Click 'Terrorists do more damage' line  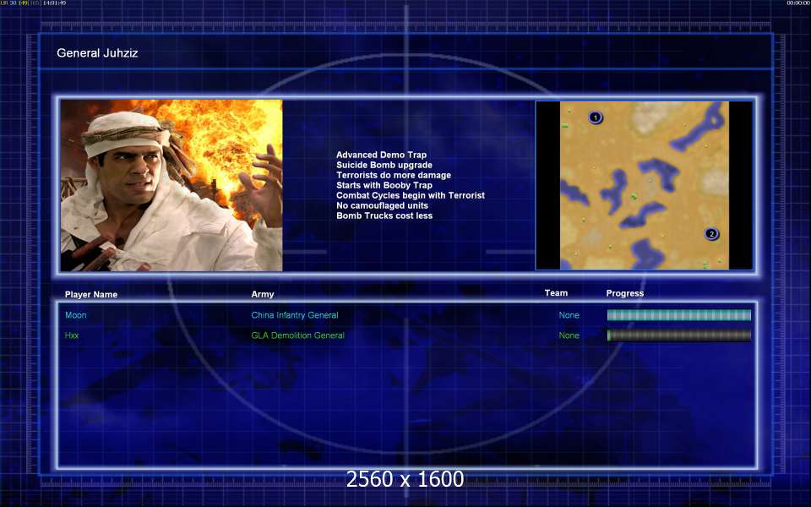[394, 175]
